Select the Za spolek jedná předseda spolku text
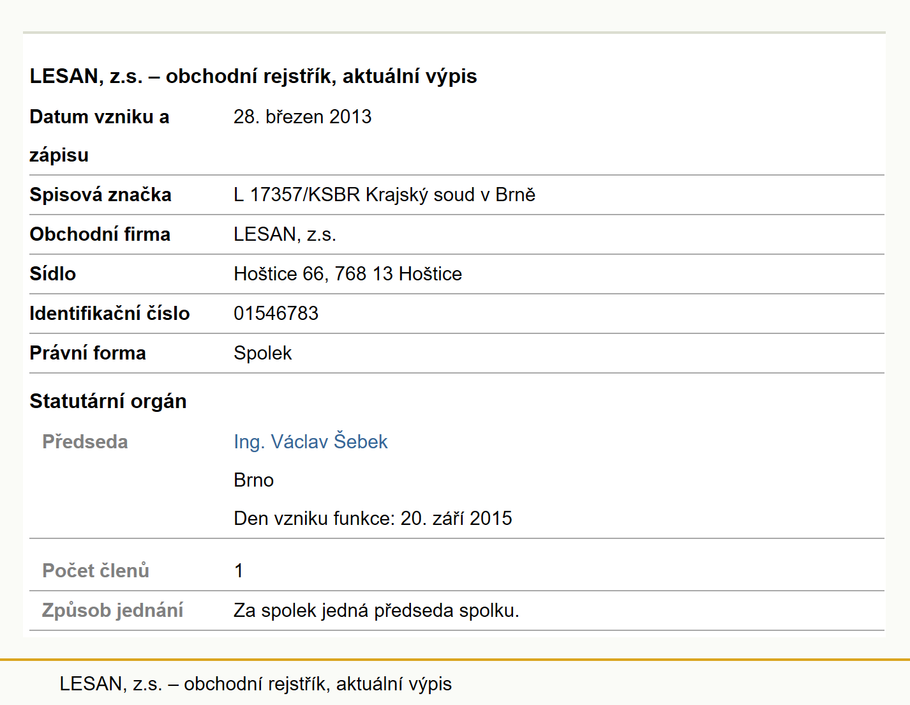The width and height of the screenshot is (910, 705). tap(376, 610)
